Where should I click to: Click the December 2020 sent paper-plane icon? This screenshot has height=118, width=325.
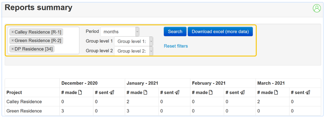pyautogui.click(x=112, y=92)
